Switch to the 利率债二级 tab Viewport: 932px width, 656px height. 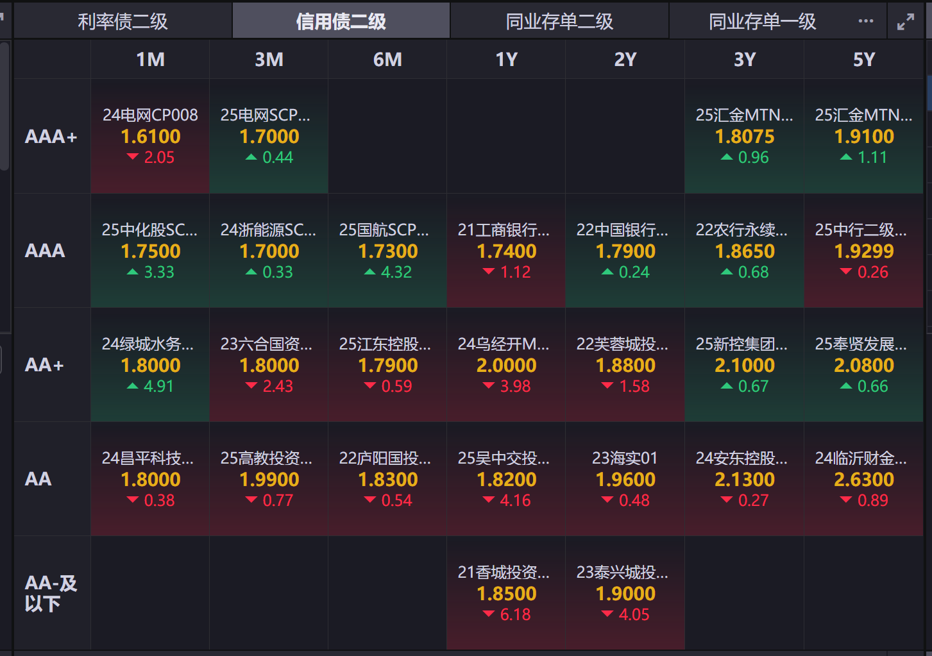point(123,21)
